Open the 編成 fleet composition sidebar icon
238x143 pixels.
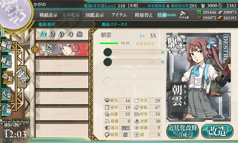pyautogui.click(x=6, y=46)
